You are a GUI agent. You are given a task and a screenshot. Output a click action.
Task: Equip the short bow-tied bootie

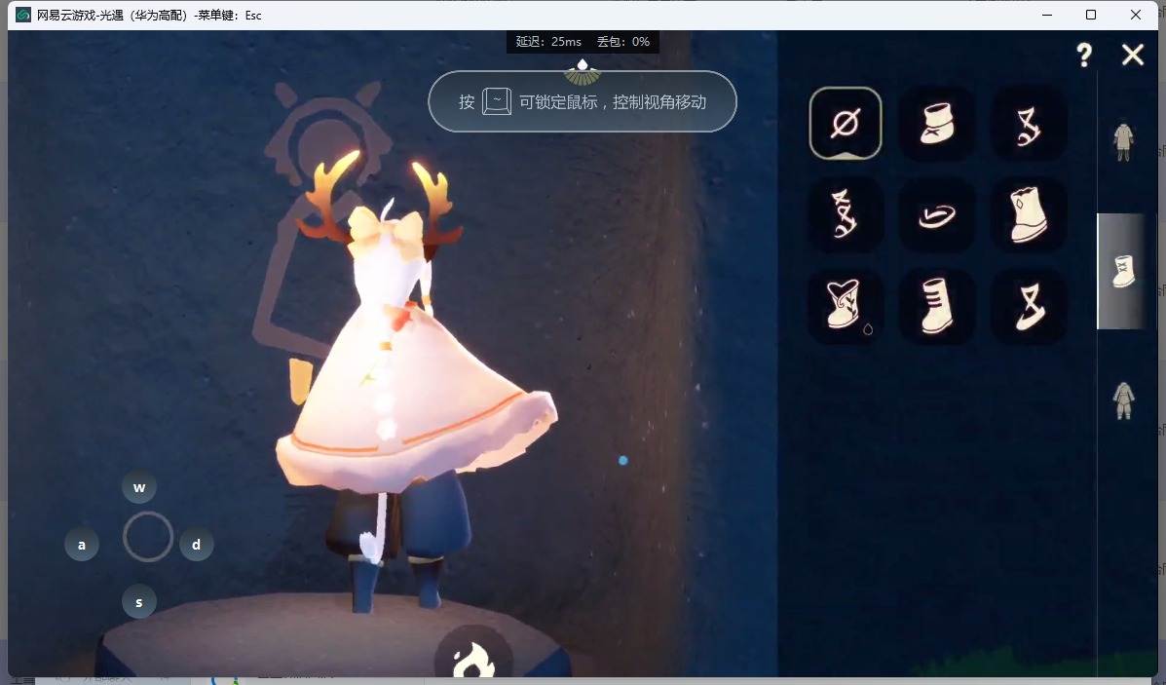pos(936,124)
